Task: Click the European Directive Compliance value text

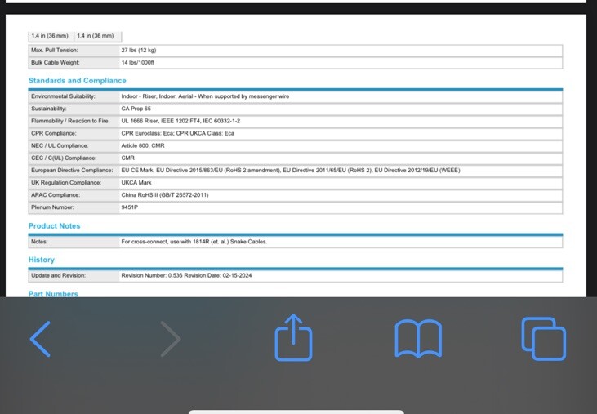Action: pyautogui.click(x=291, y=170)
